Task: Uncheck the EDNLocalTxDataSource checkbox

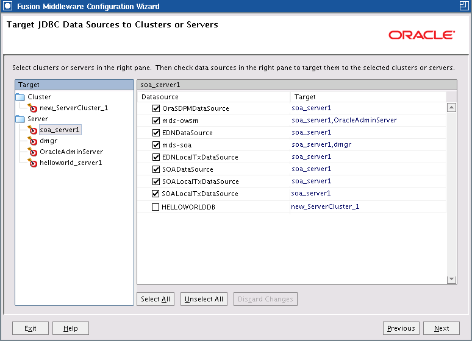Action: pos(156,157)
